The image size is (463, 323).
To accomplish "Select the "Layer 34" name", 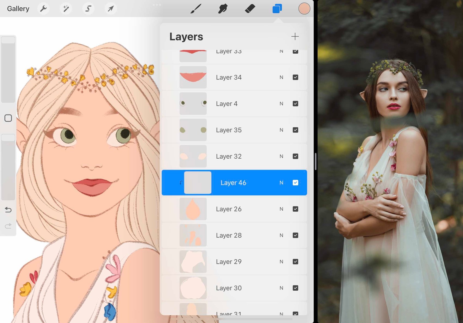I will click(229, 78).
